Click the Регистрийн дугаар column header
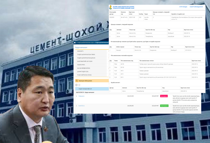The image size is (210, 143). pos(113,13)
